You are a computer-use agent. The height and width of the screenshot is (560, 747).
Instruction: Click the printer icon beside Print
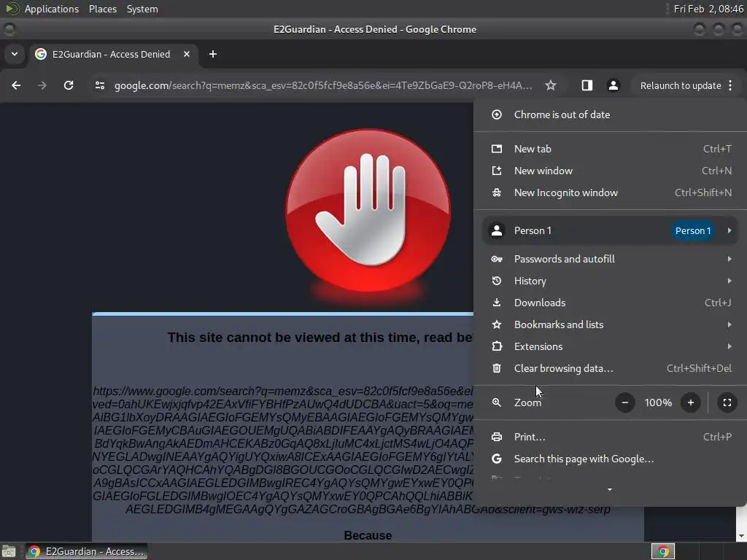tap(496, 437)
